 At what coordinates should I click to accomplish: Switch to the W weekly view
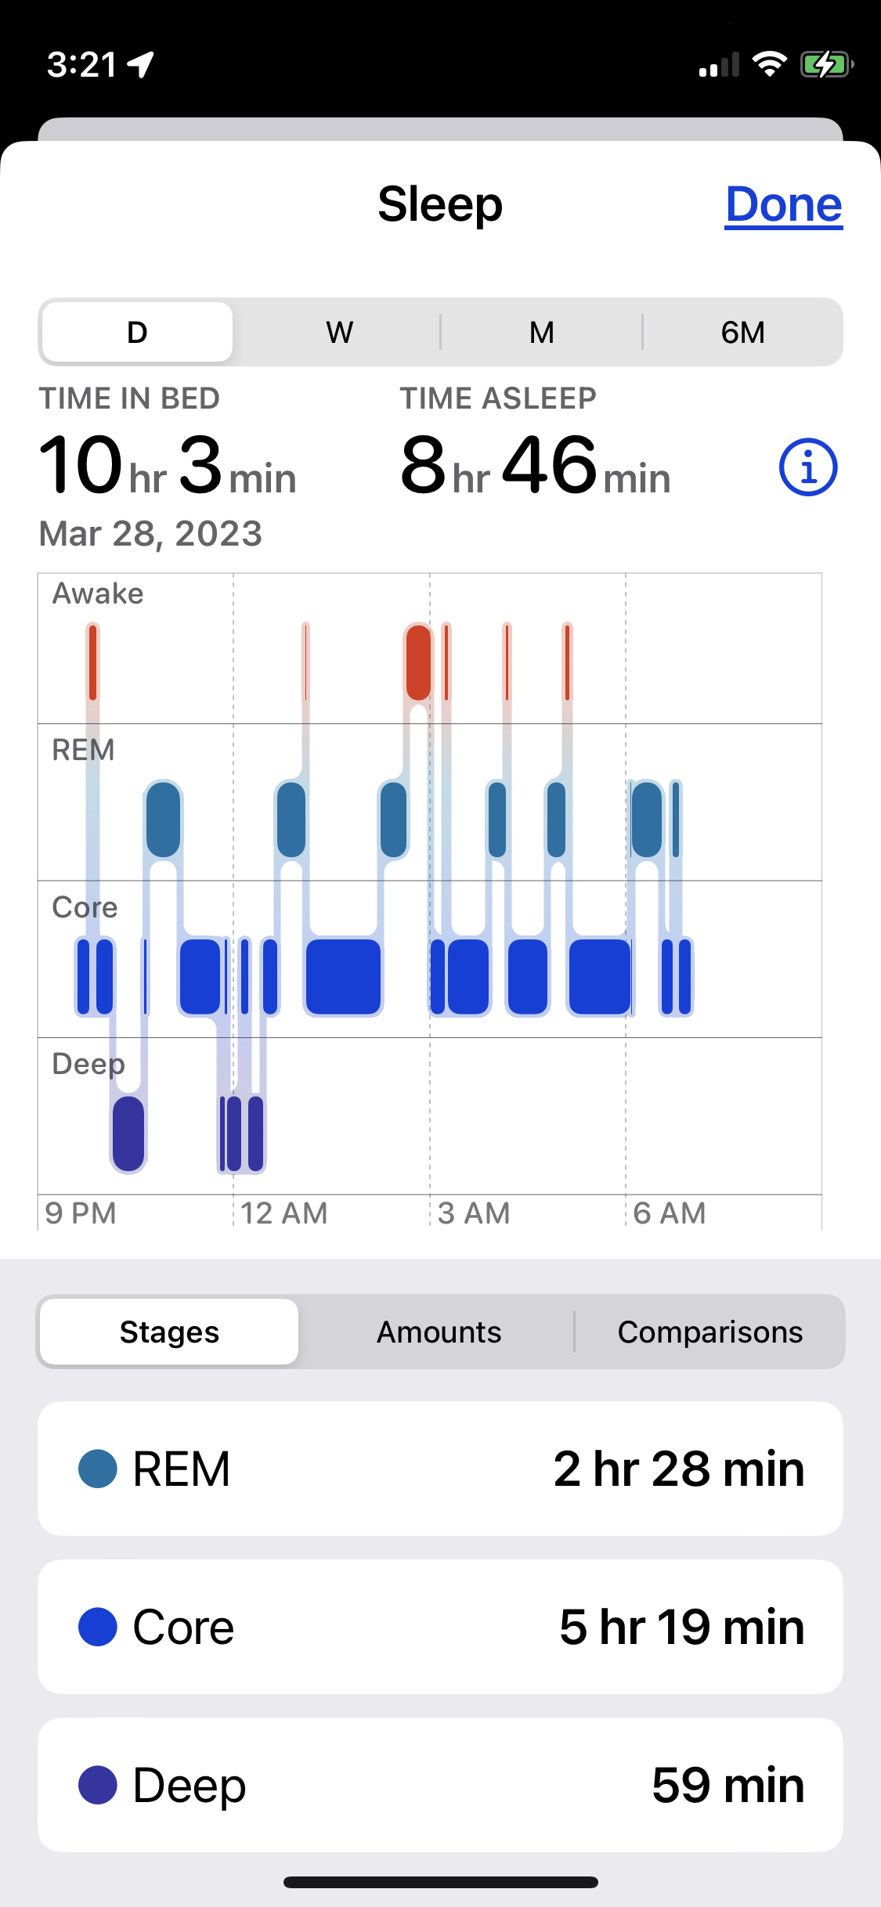[339, 333]
